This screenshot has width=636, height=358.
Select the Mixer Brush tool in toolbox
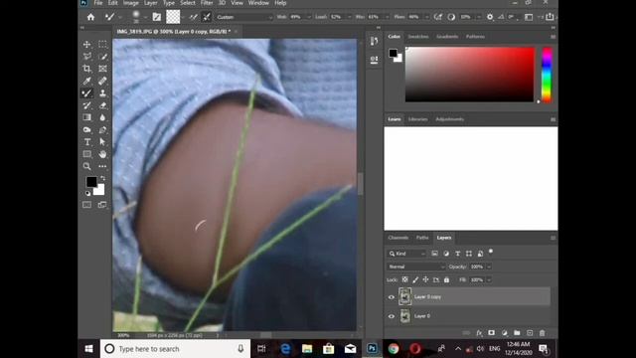[x=86, y=92]
